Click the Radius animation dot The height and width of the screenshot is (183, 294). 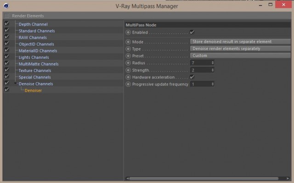(128, 63)
